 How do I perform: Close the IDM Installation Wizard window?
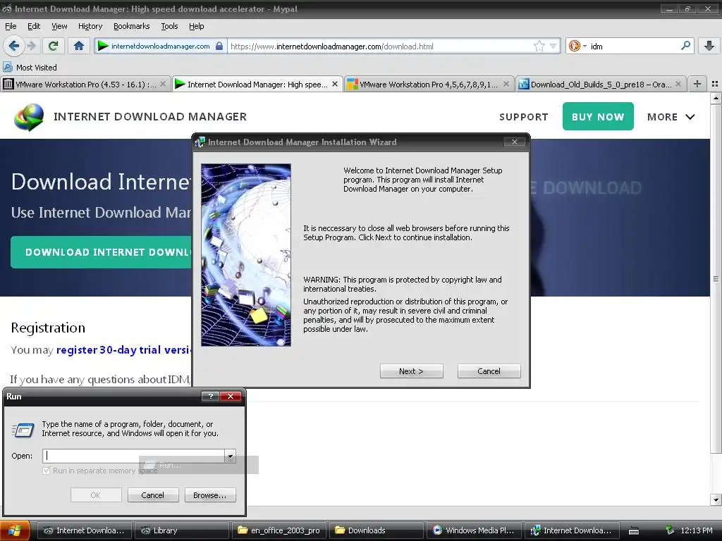[x=515, y=142]
